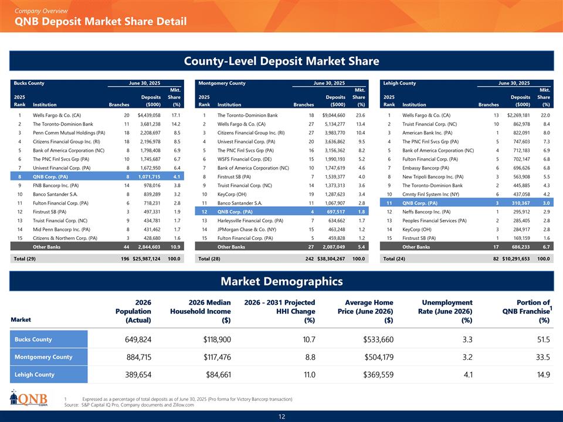Click the $9,044,660 deposits value
This screenshot has width=563, height=422.
pos(334,115)
